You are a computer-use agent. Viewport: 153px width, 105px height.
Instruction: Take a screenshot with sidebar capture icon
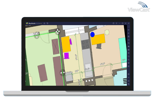[129, 53]
